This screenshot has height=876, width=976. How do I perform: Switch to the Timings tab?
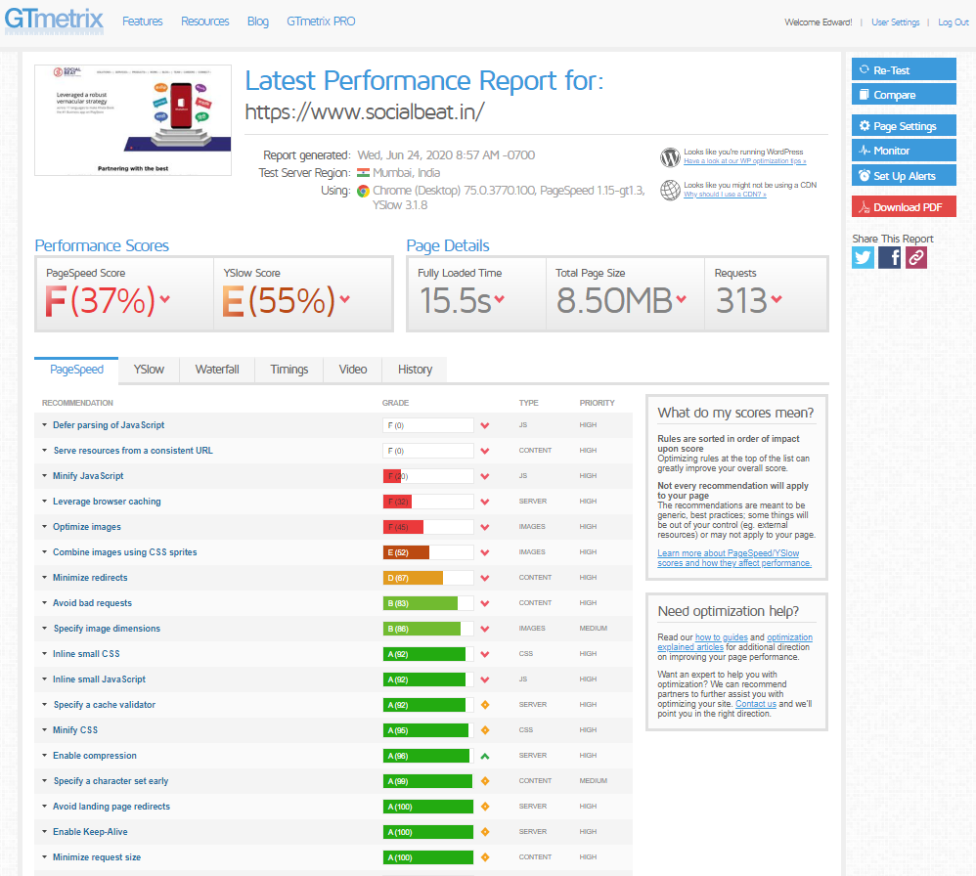tap(289, 370)
